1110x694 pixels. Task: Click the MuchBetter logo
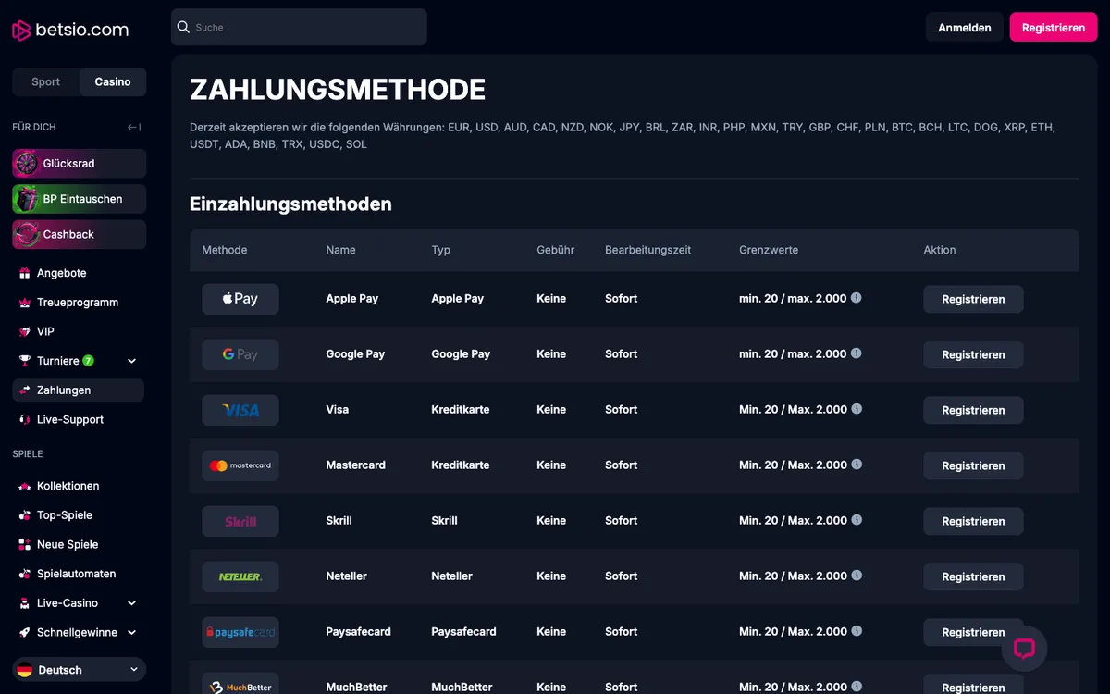[240, 686]
